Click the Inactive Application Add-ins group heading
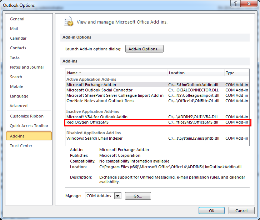The image size is (260, 220). [x=93, y=111]
